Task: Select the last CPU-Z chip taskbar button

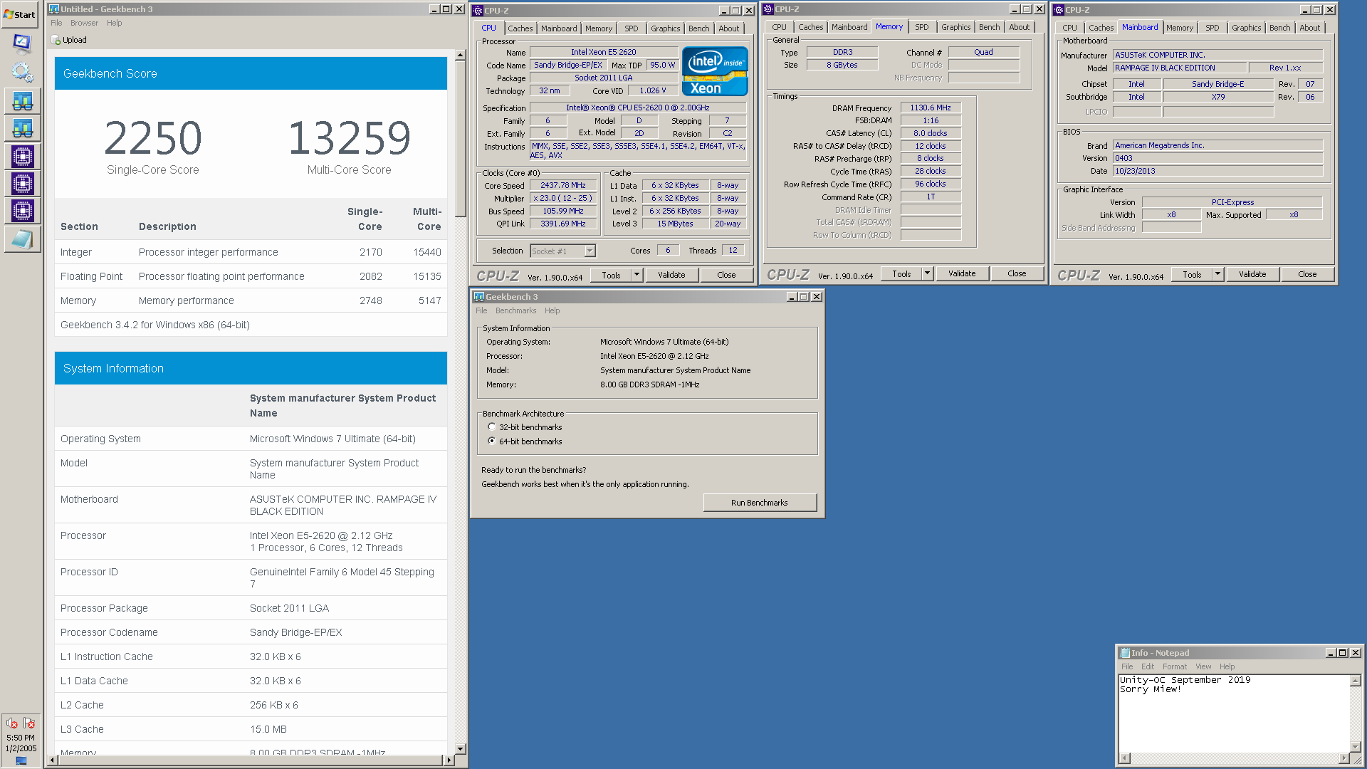Action: click(x=22, y=211)
